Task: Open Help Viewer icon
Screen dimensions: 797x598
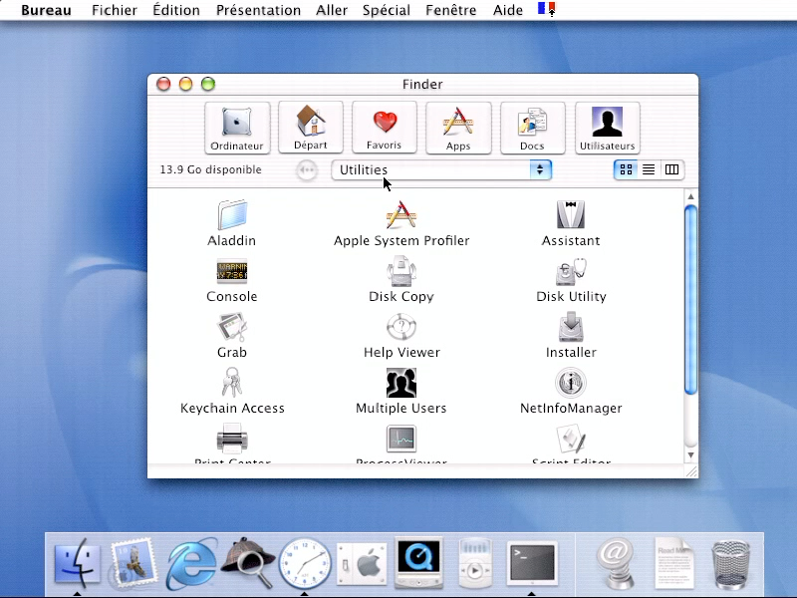Action: [x=401, y=327]
